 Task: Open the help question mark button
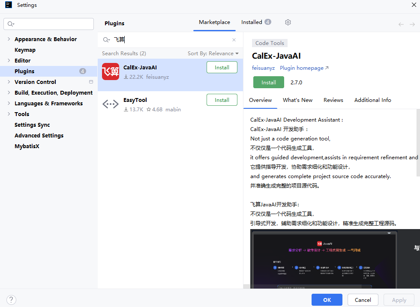pos(11,300)
